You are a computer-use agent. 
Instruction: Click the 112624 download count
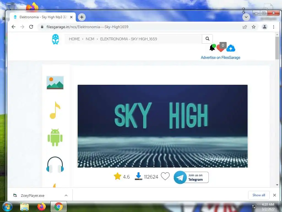(151, 177)
